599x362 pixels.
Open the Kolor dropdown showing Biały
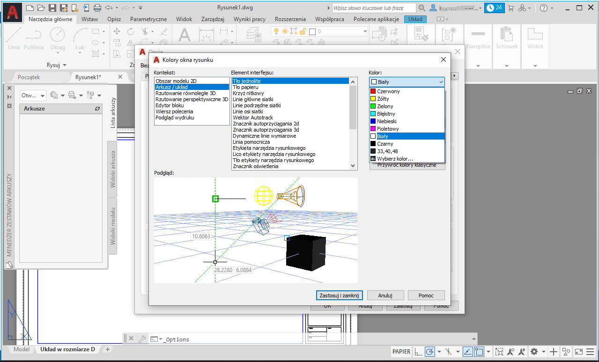(x=407, y=81)
